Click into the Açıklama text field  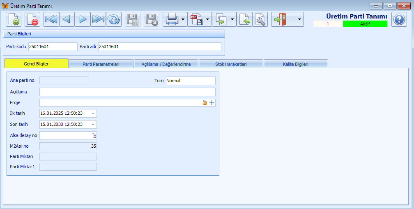(x=127, y=92)
